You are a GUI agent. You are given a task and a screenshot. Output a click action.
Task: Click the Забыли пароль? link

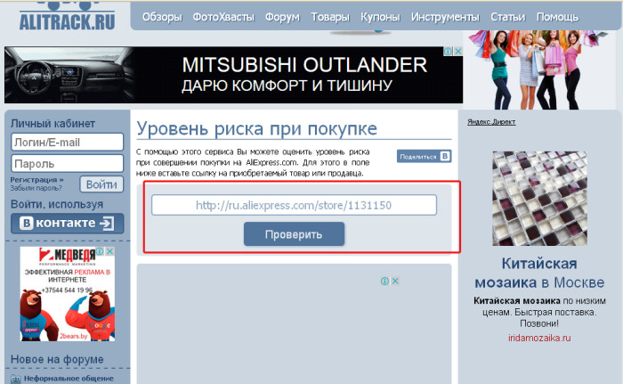[x=36, y=188]
